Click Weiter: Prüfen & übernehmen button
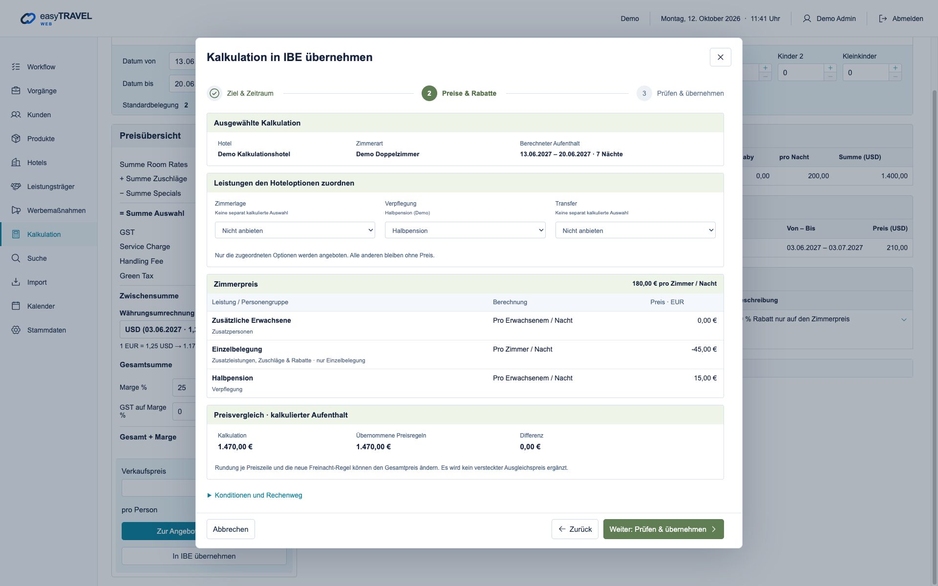The width and height of the screenshot is (938, 586). [663, 529]
